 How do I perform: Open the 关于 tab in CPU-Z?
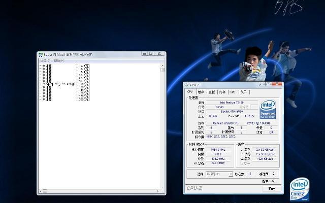click(x=244, y=92)
